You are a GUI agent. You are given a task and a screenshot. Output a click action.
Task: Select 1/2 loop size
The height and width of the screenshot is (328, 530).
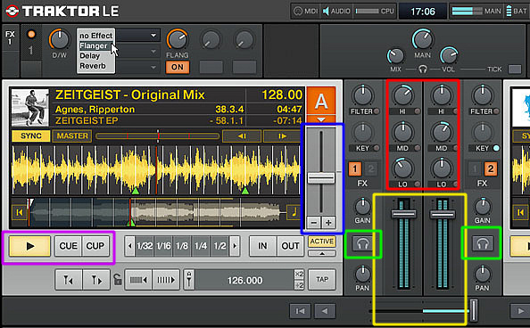[x=219, y=246]
